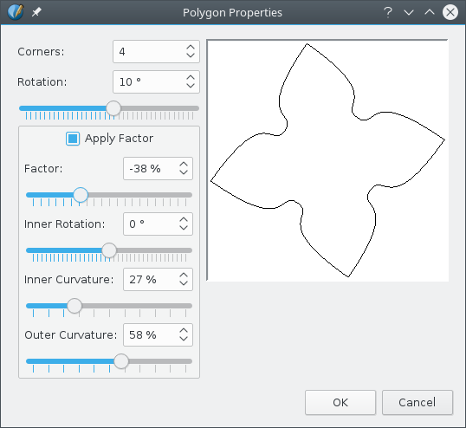Click the Cancel button

click(417, 402)
